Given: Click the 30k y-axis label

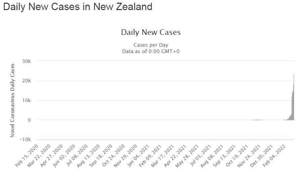Looking at the screenshot, I should coord(27,61).
